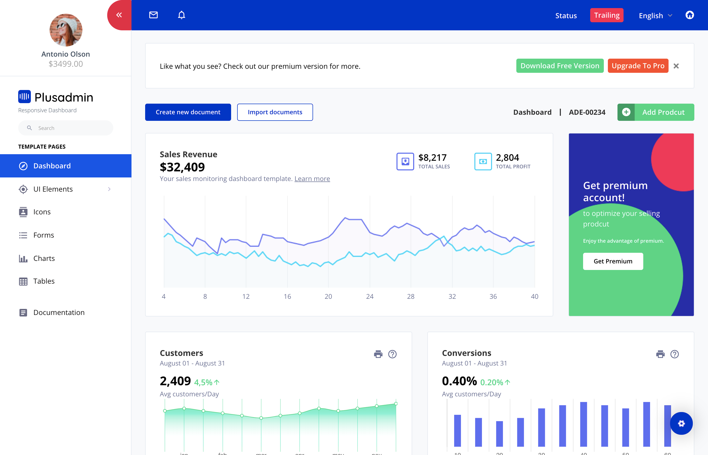Click the Dashboard compass icon
Viewport: 708px width, 455px height.
(23, 166)
